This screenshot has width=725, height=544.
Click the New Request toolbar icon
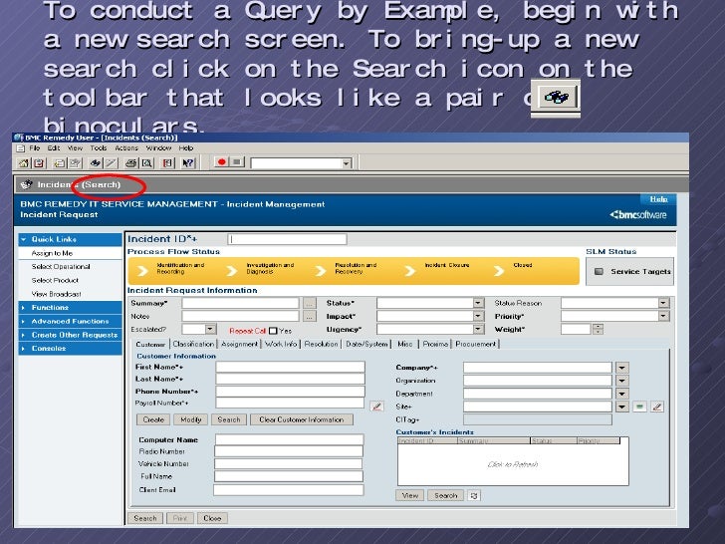click(x=59, y=162)
